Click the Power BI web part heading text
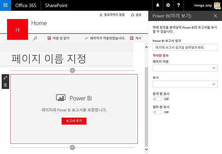 81,98
